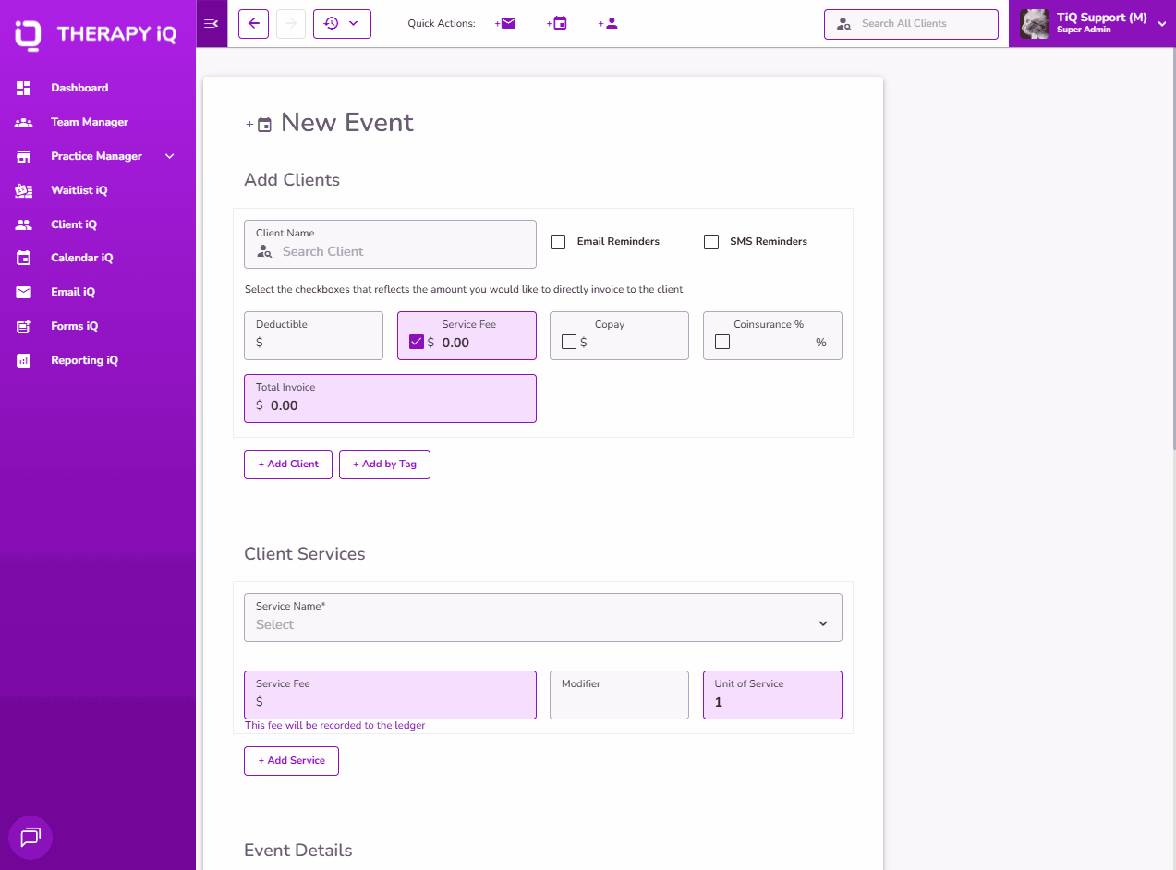Image resolution: width=1176 pixels, height=870 pixels.
Task: Open Dashboard from the sidebar
Action: [79, 88]
